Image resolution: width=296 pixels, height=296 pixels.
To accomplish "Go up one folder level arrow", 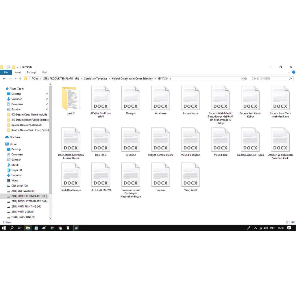I will tap(20, 79).
